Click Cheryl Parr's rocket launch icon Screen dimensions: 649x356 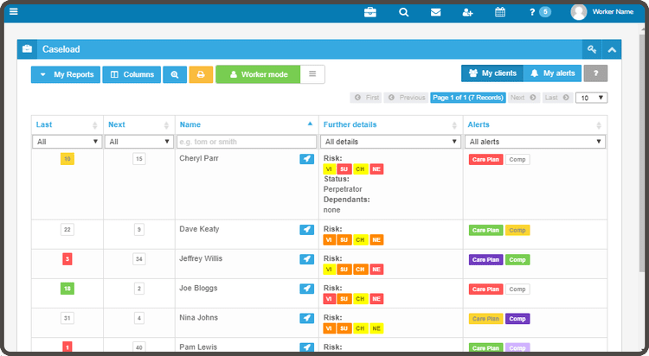pyautogui.click(x=306, y=159)
